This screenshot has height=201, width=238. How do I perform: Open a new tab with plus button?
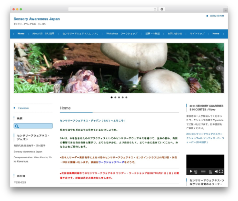coord(226,10)
